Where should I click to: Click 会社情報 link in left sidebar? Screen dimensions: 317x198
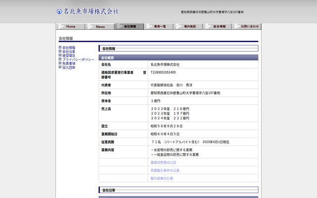(x=69, y=48)
